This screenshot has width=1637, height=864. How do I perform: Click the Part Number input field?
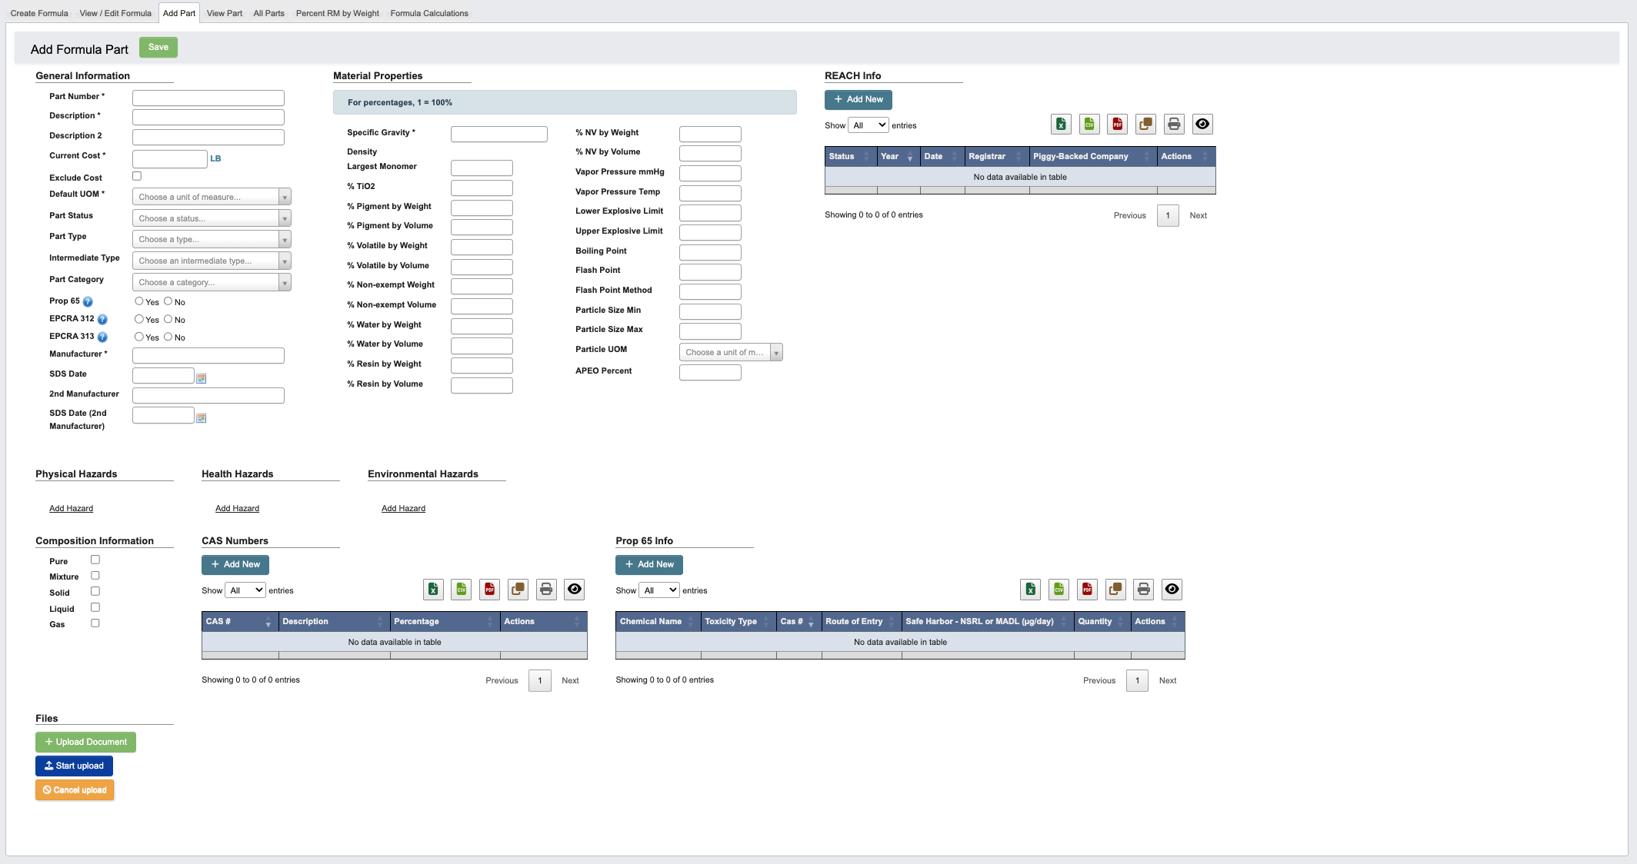(208, 98)
